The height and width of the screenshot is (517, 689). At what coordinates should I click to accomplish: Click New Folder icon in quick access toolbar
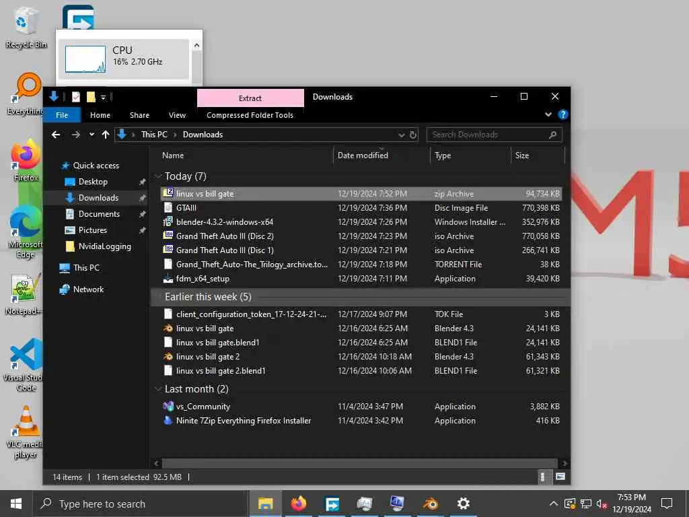click(91, 97)
